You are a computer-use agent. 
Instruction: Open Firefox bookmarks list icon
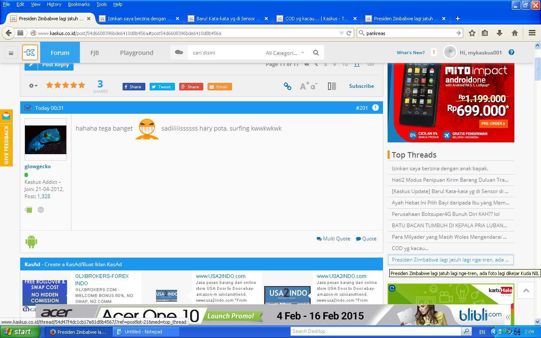485,33
